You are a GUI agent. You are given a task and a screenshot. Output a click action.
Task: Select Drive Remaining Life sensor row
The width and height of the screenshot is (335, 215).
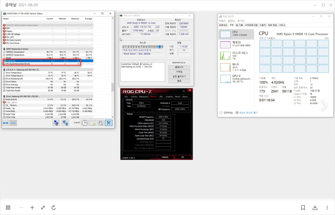pos(48,79)
